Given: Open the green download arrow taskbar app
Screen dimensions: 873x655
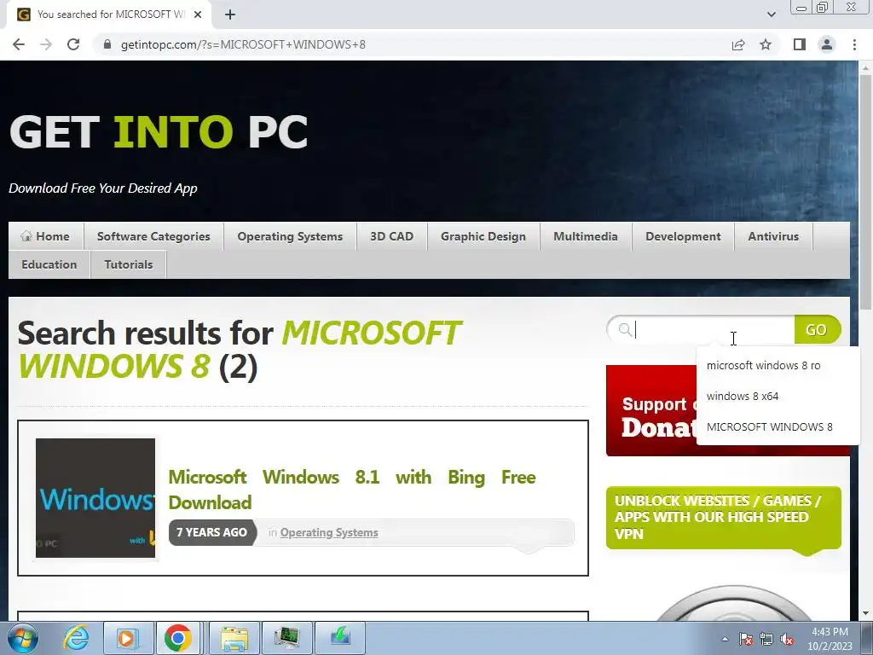Looking at the screenshot, I should (x=340, y=638).
